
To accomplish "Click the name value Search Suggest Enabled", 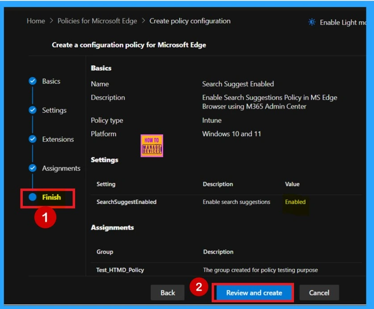I will tap(238, 84).
